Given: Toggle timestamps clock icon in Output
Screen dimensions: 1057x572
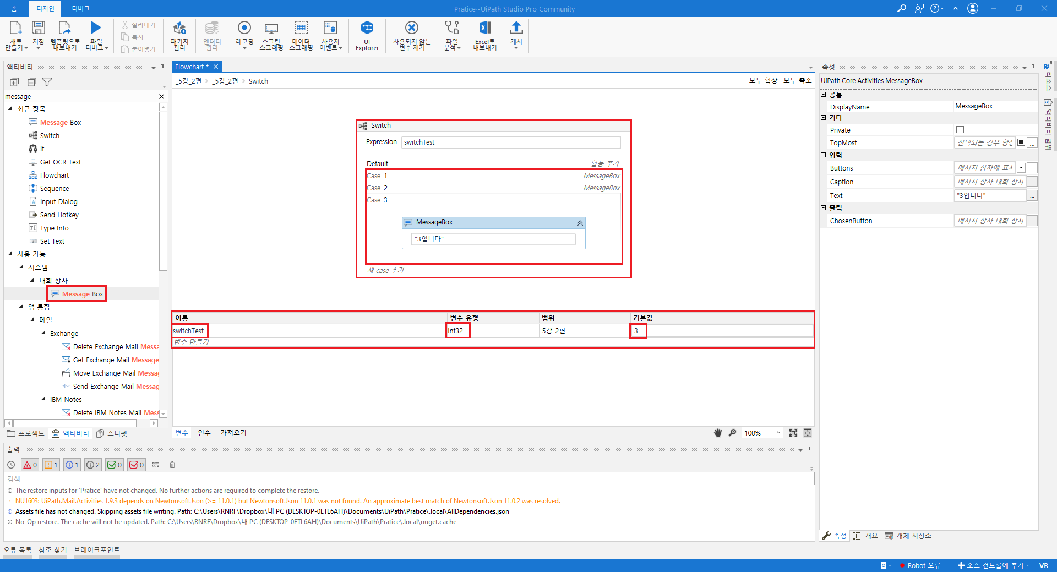Looking at the screenshot, I should tap(11, 465).
